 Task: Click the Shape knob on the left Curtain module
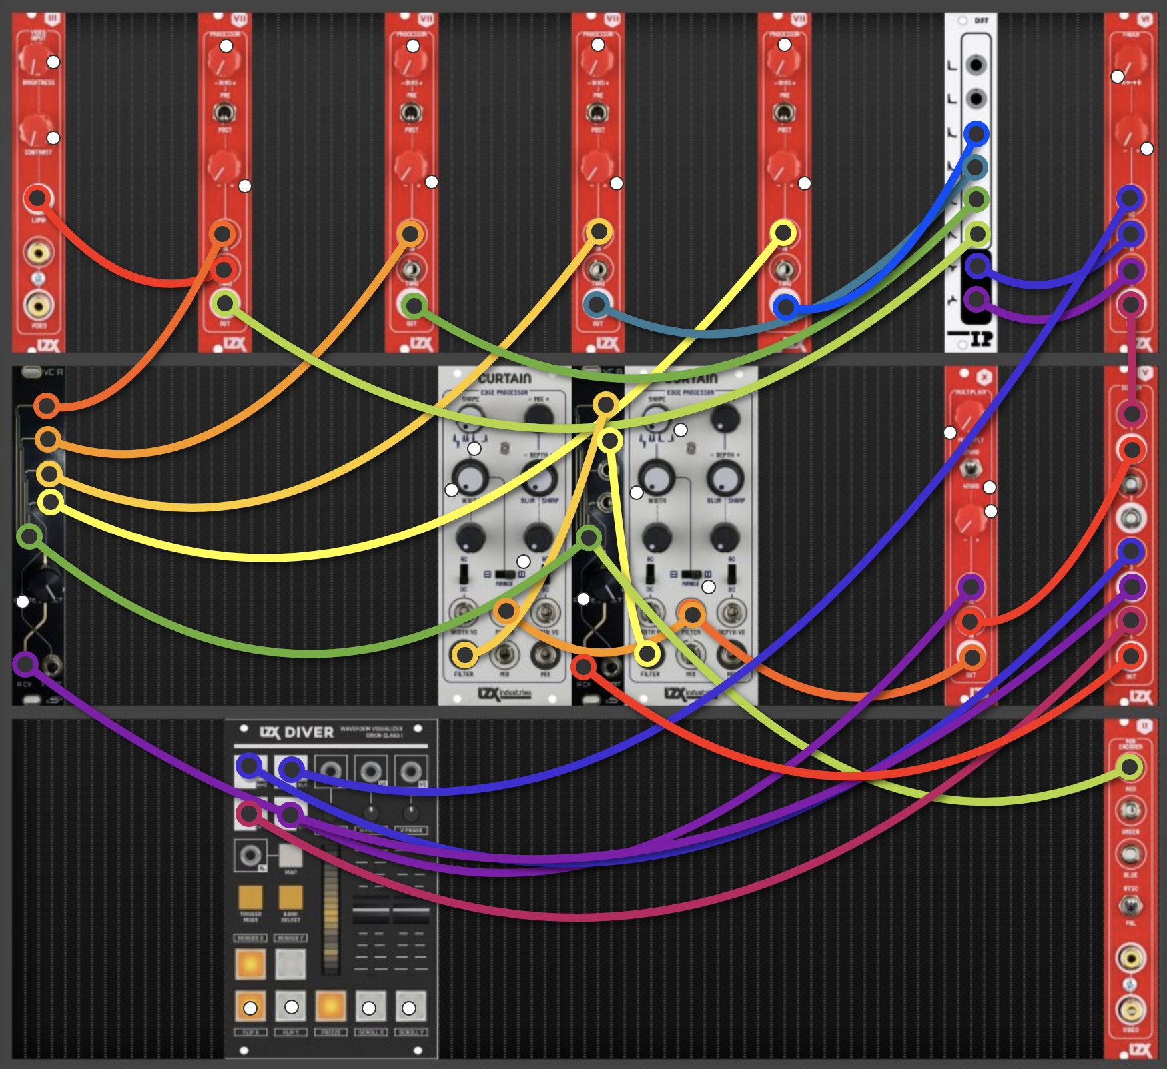click(470, 417)
